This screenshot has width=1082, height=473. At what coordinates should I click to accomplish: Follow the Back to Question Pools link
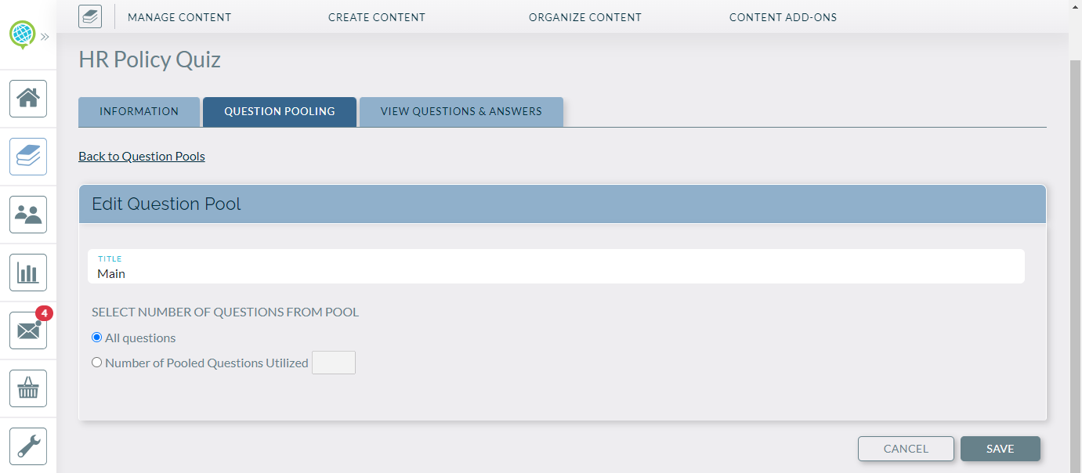coord(141,156)
